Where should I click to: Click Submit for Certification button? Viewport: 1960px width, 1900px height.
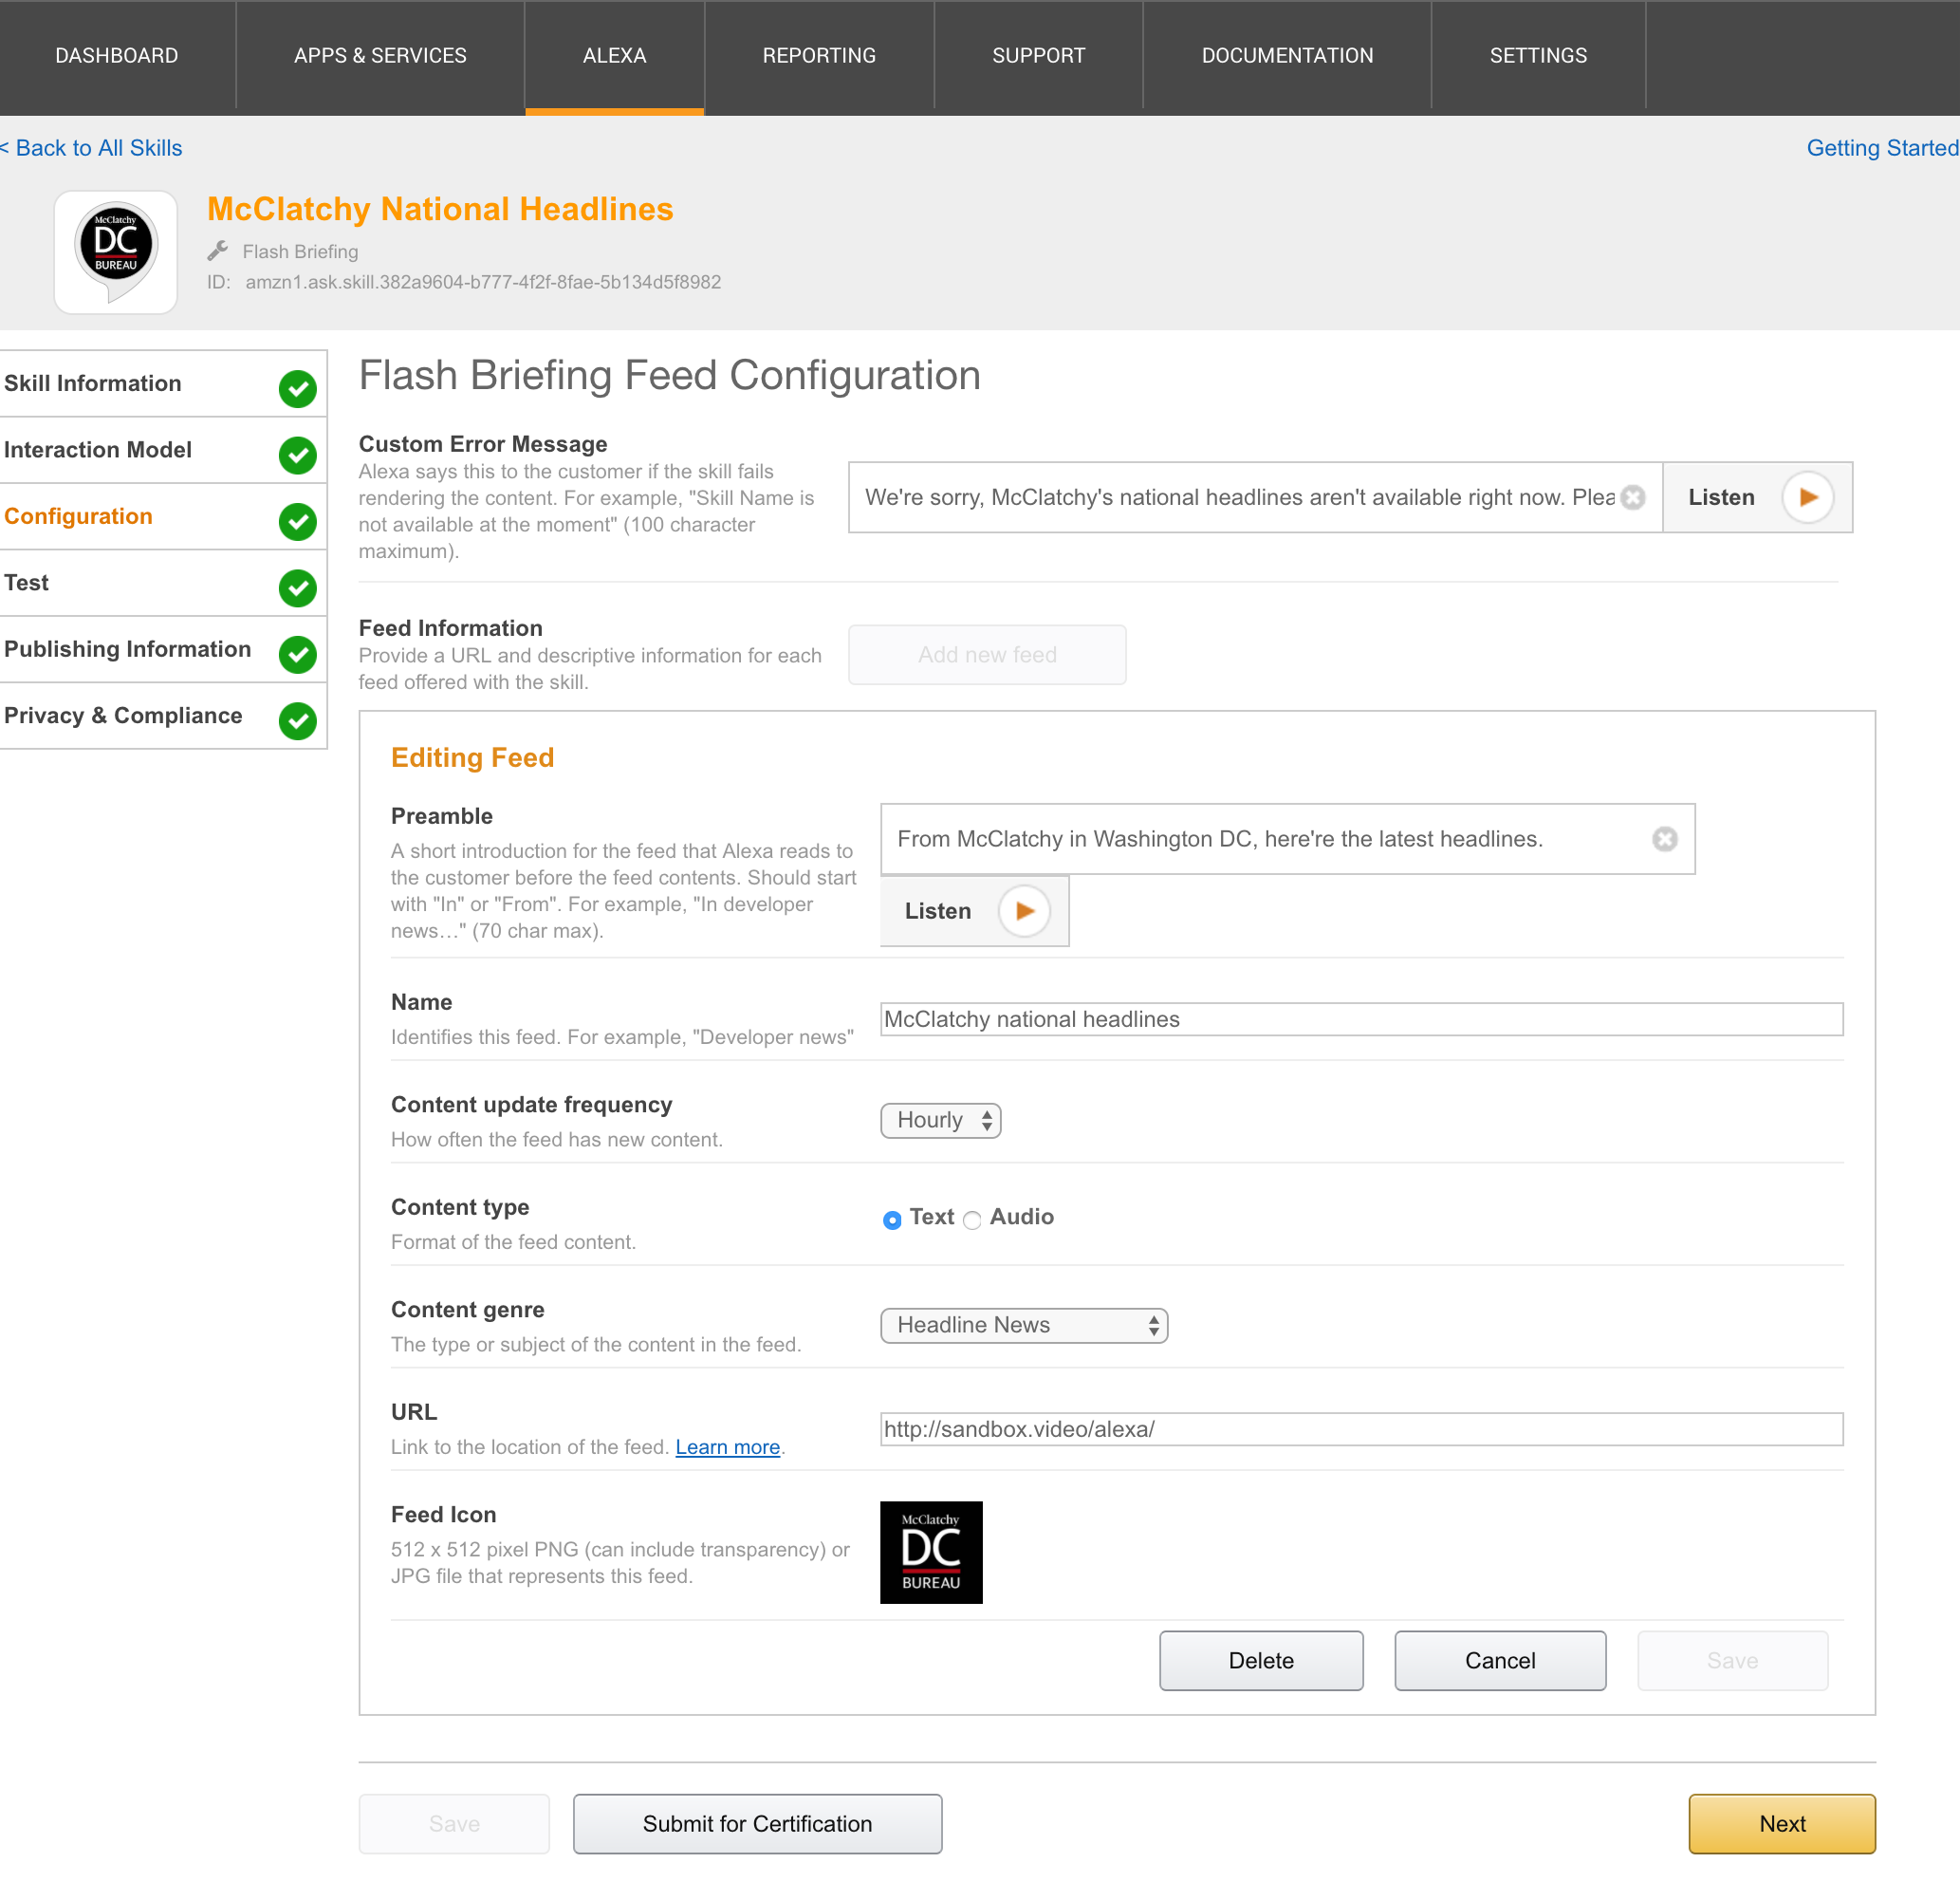757,1823
